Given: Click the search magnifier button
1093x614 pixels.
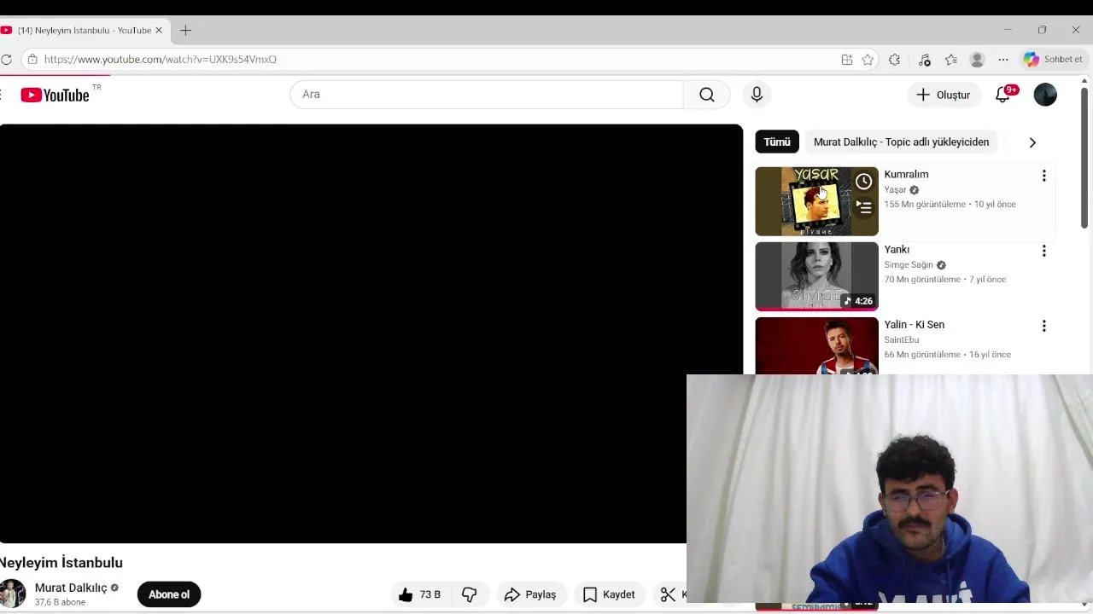Looking at the screenshot, I should click(707, 95).
